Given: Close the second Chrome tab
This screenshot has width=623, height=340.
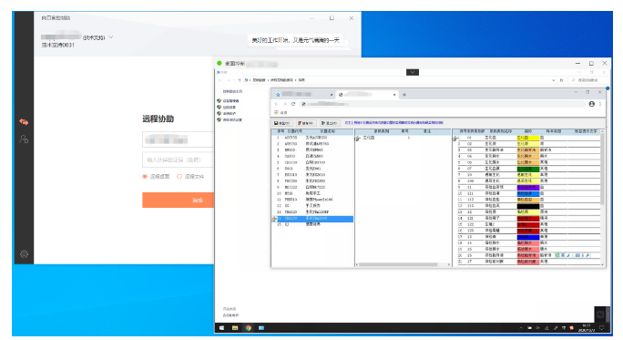Looking at the screenshot, I should [394, 95].
